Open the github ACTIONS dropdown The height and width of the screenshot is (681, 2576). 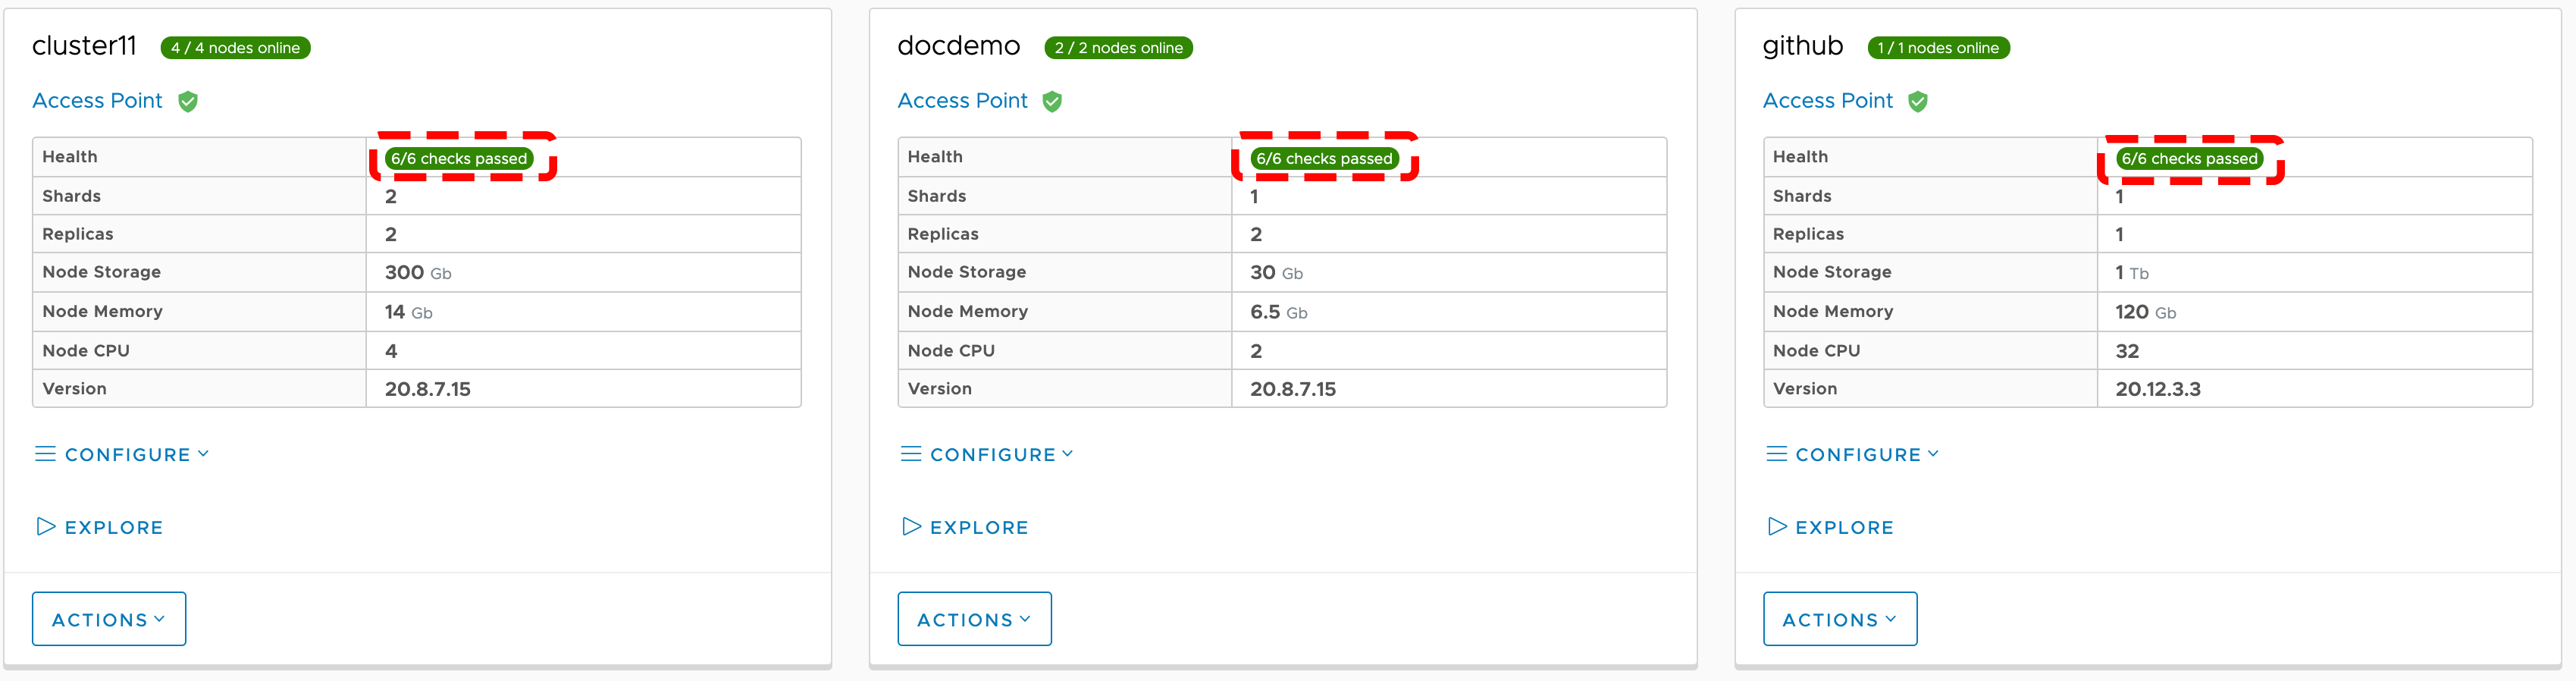(1840, 619)
